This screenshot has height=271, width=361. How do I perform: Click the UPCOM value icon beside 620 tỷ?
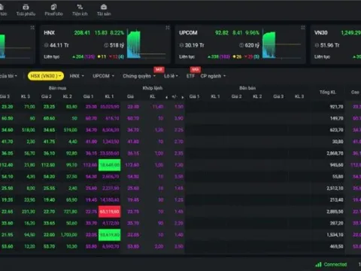coord(241,45)
